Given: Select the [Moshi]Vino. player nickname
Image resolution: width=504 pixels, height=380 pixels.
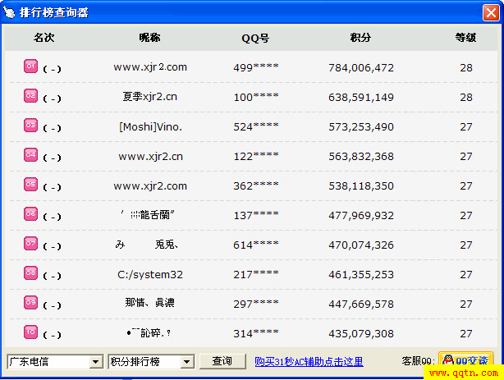Looking at the screenshot, I should [x=150, y=126].
